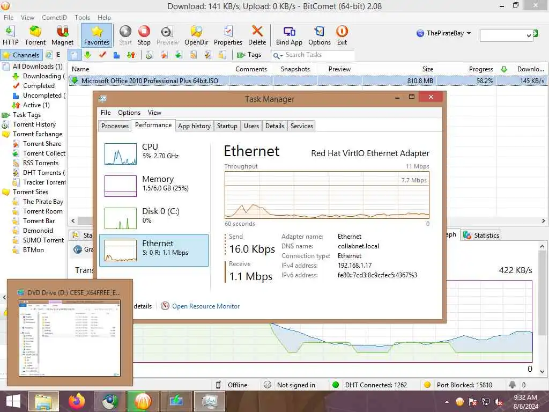
Task: Click the bottom panel scrollbar up arrow
Action: coord(543,247)
